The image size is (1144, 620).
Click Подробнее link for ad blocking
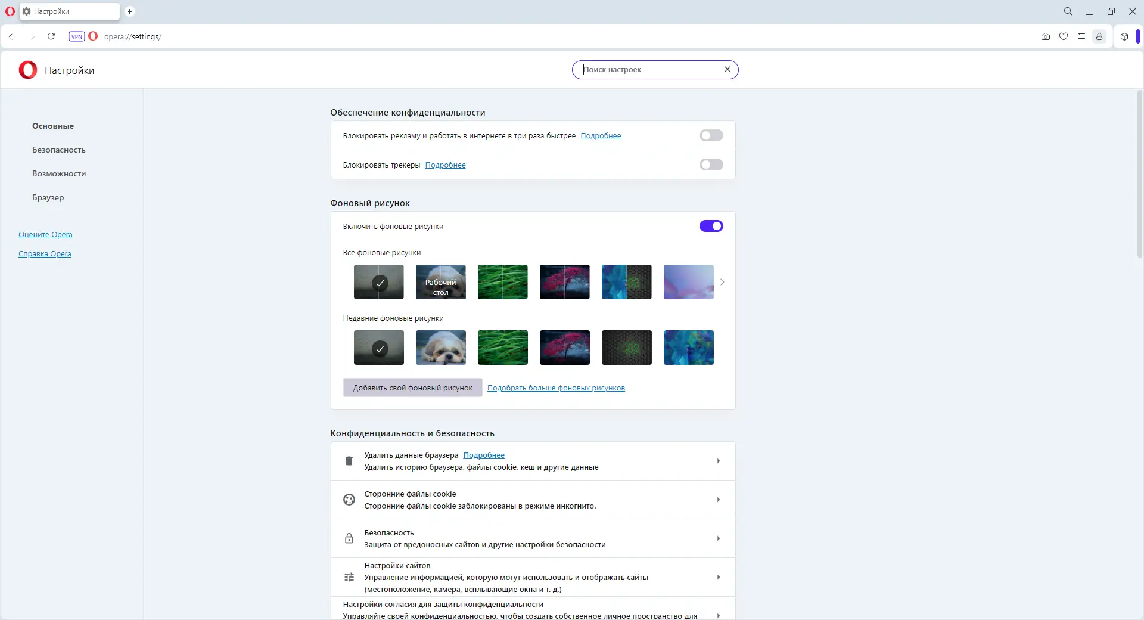(601, 135)
